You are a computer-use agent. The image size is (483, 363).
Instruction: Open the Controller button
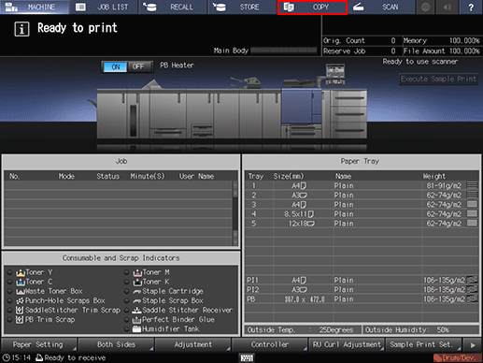tap(270, 344)
